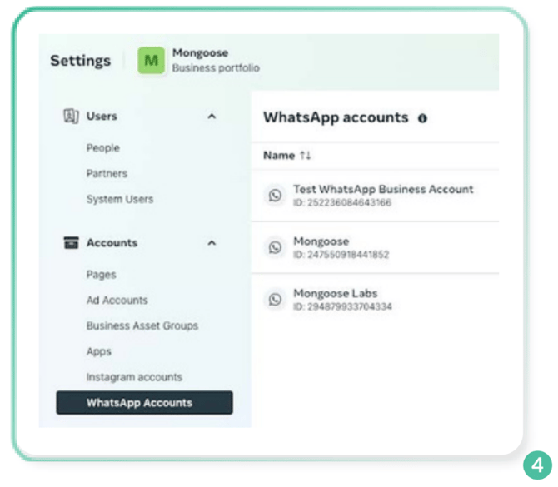The height and width of the screenshot is (487, 558).
Task: Navigate to Ad Accounts
Action: pyautogui.click(x=117, y=301)
